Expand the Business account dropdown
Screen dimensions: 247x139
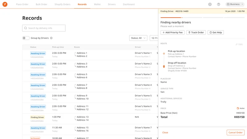[x=235, y=4]
